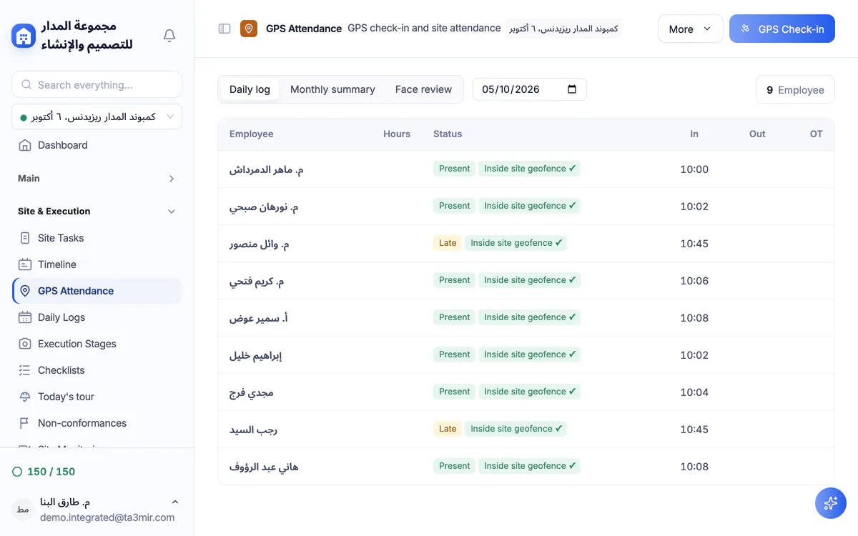858x536 pixels.
Task: Click the GPS Check-in button
Action: [782, 29]
